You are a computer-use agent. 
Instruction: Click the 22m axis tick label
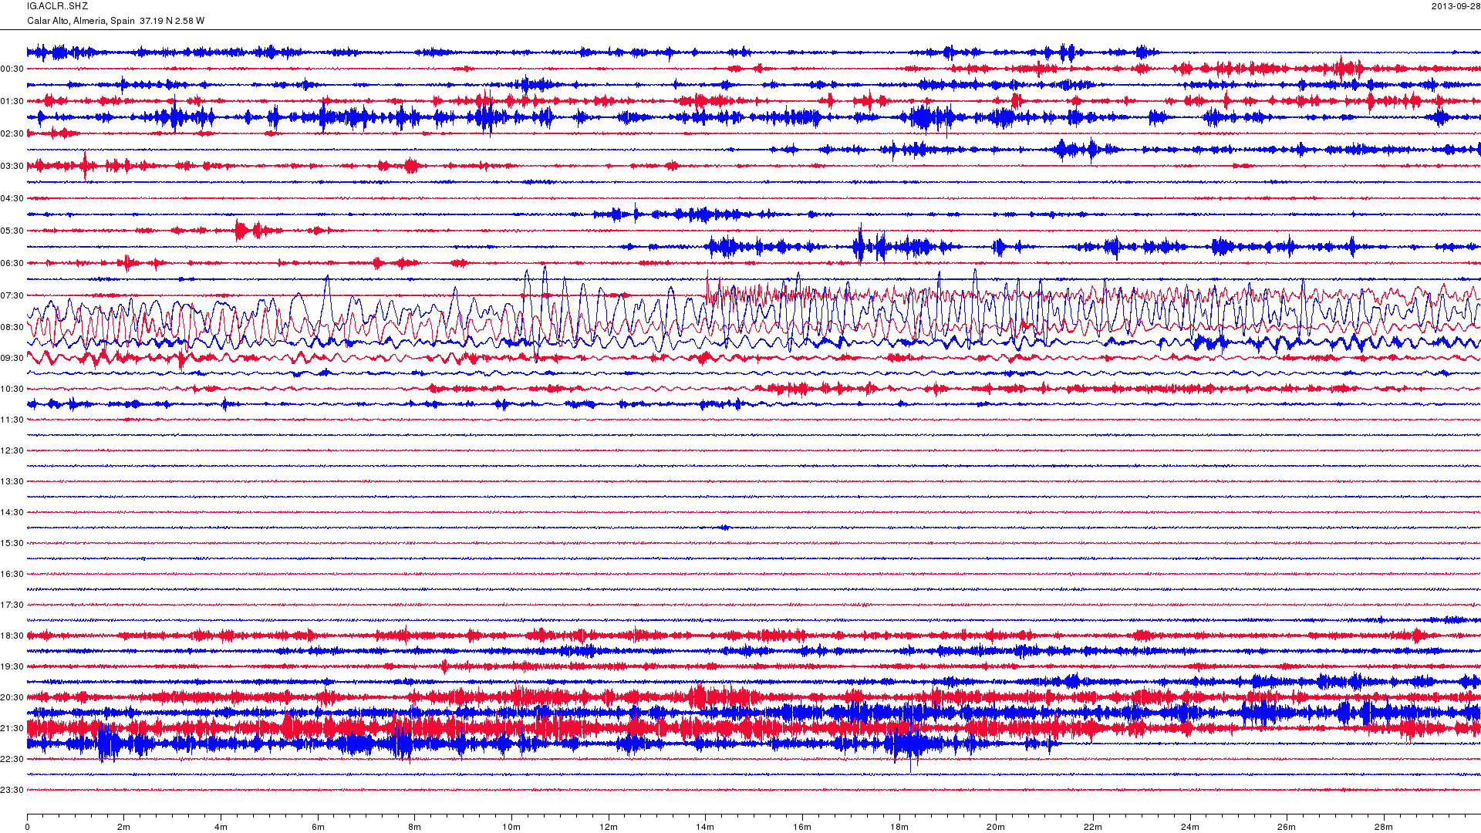pos(1093,828)
